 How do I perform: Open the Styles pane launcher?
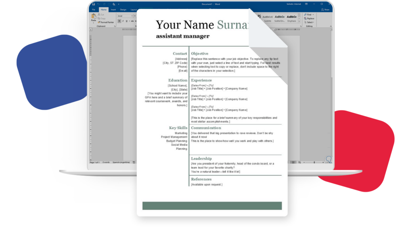(x=301, y=26)
